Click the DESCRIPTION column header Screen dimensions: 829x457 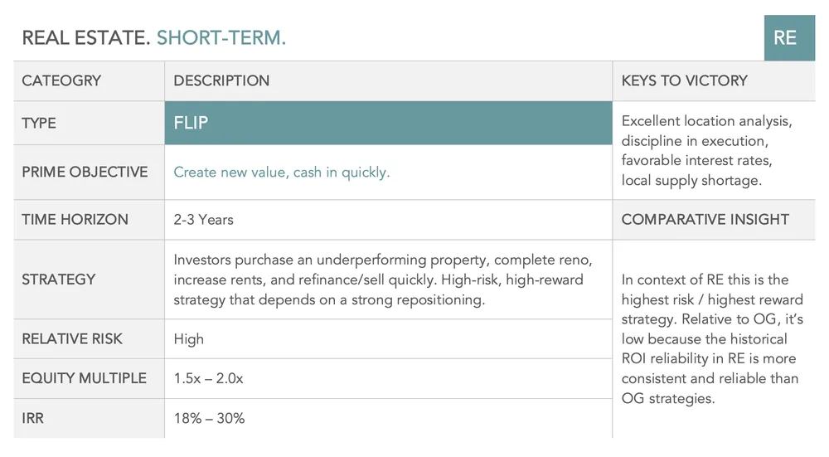[221, 80]
